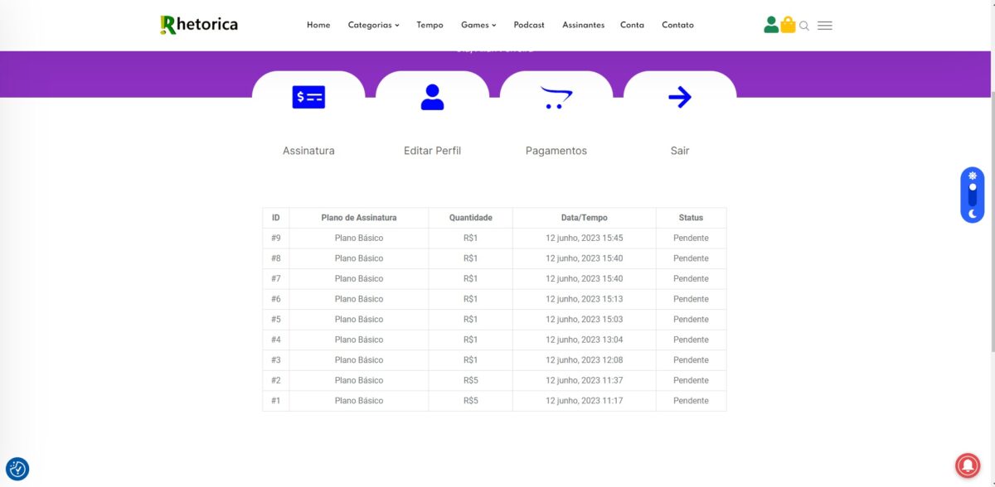Image resolution: width=995 pixels, height=487 pixels.
Task: Expand the Games dropdown menu
Action: pos(478,25)
